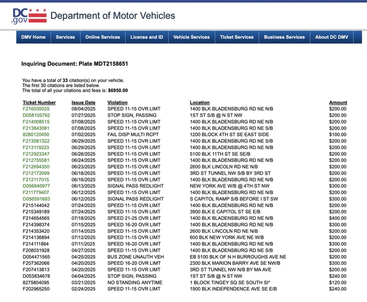
Task: Click NO STANDING ANYTIME violation
Action: (x=135, y=283)
